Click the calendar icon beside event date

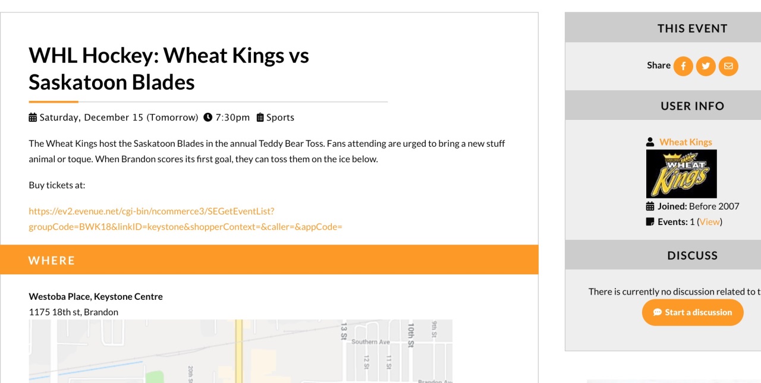pyautogui.click(x=33, y=118)
